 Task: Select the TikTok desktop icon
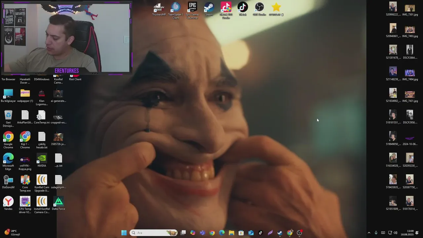point(243,9)
